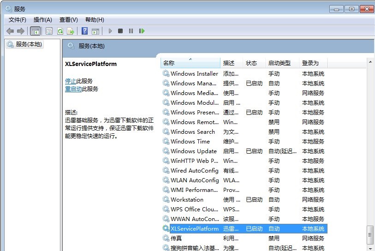Click the Pause Service icon
The width and height of the screenshot is (375, 251).
[x=131, y=31]
